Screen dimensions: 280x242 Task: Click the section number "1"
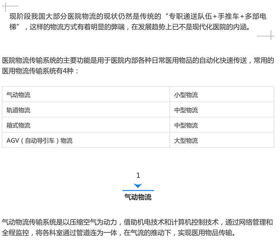coord(138,175)
